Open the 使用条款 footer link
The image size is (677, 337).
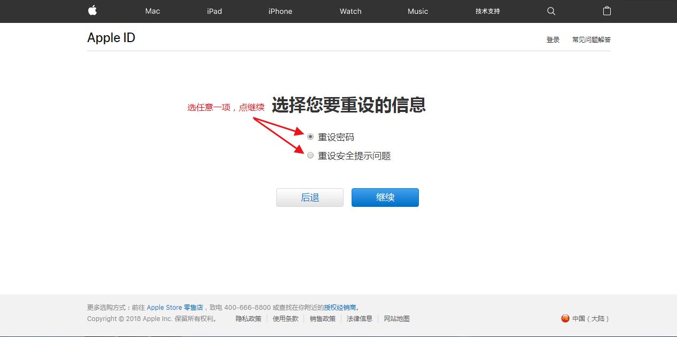(x=285, y=319)
